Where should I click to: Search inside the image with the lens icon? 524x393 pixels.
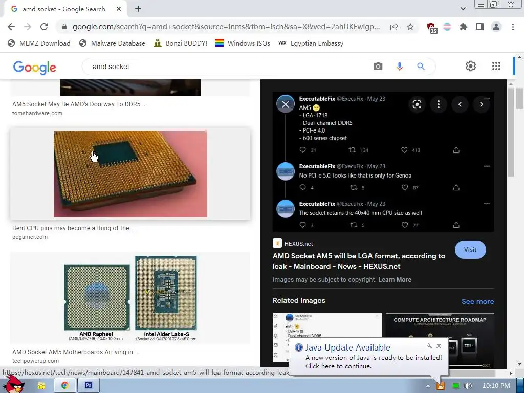pyautogui.click(x=417, y=104)
